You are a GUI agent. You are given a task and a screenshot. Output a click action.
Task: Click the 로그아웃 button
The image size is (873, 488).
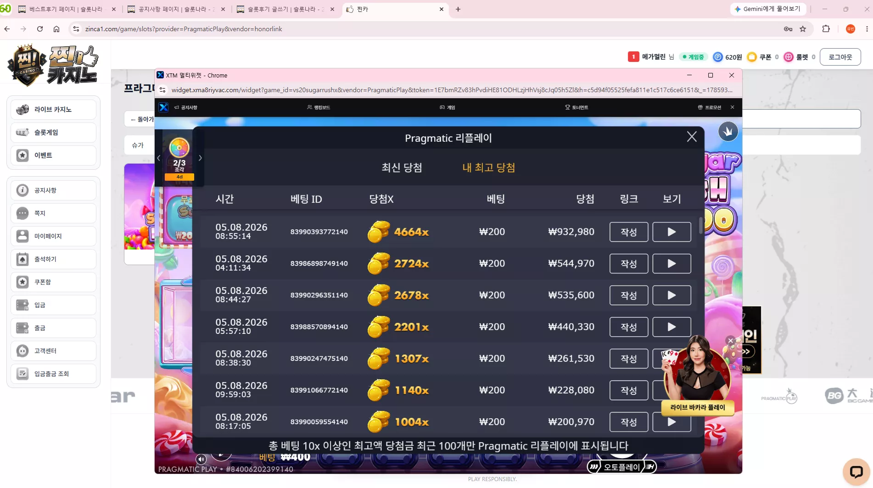840,57
